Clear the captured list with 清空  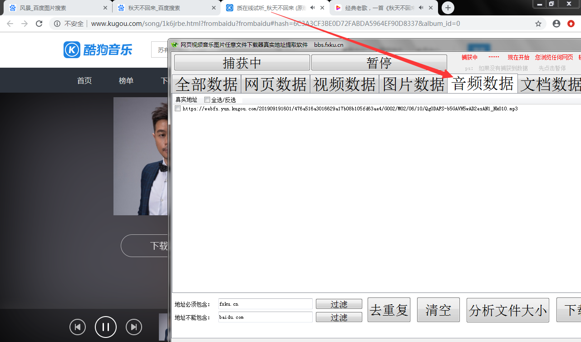pyautogui.click(x=438, y=310)
